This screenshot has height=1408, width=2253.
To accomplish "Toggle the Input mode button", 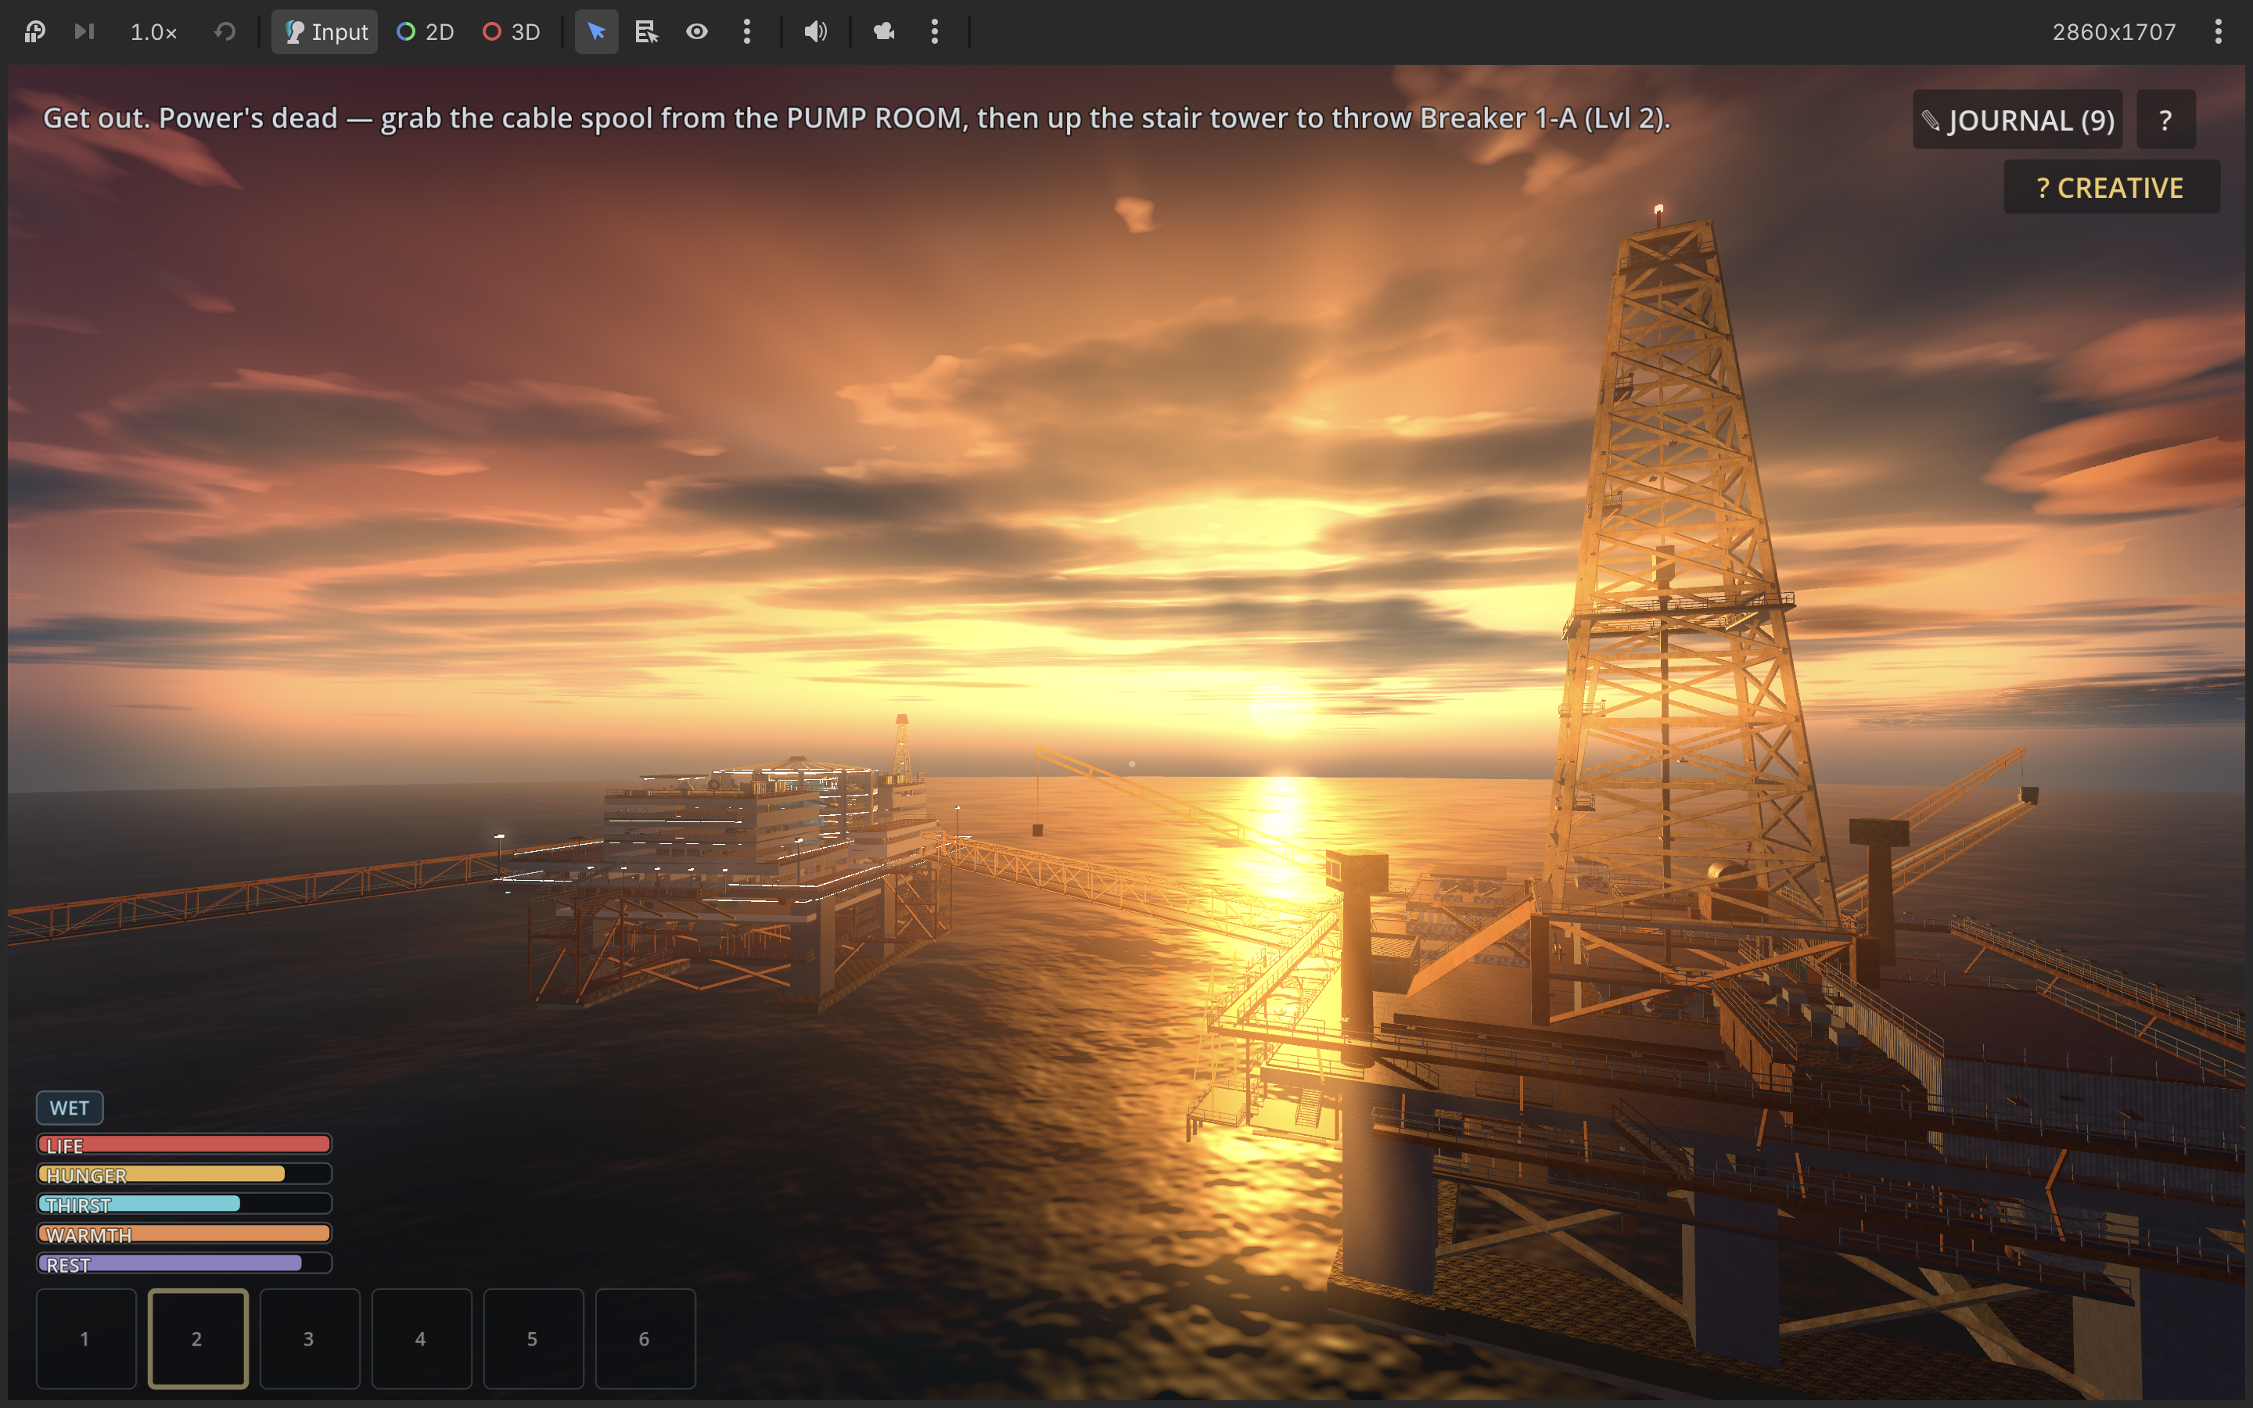I will (325, 31).
